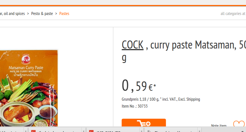Click the Note item label
The width and height of the screenshot is (246, 132).
pos(219,125)
